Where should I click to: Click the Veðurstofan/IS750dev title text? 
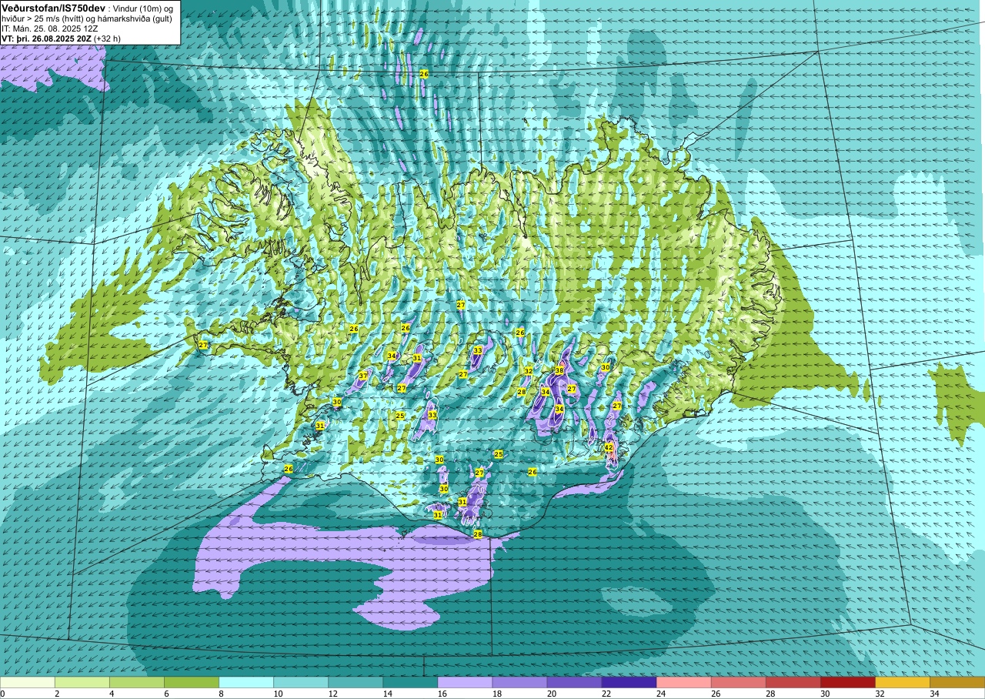[53, 7]
